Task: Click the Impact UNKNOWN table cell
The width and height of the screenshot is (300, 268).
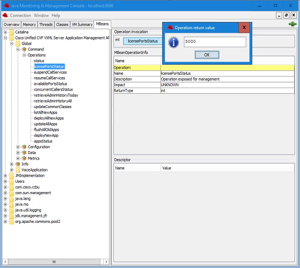Action: 227,85
